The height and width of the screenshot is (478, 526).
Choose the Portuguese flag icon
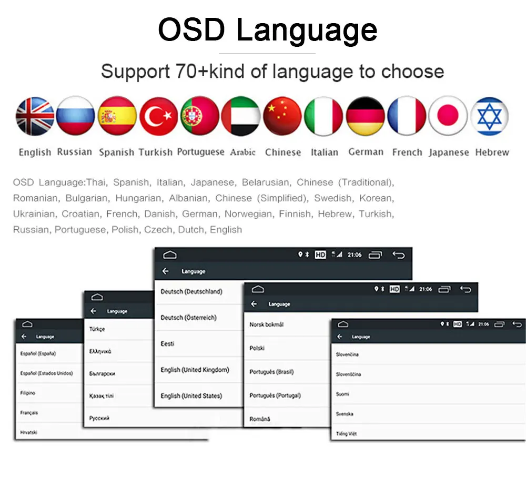click(200, 116)
